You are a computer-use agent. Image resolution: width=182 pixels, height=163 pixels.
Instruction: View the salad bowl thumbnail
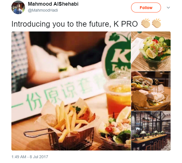click(x=151, y=51)
